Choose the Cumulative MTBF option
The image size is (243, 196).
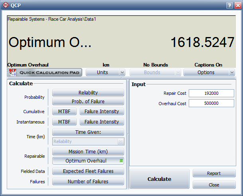click(x=64, y=112)
